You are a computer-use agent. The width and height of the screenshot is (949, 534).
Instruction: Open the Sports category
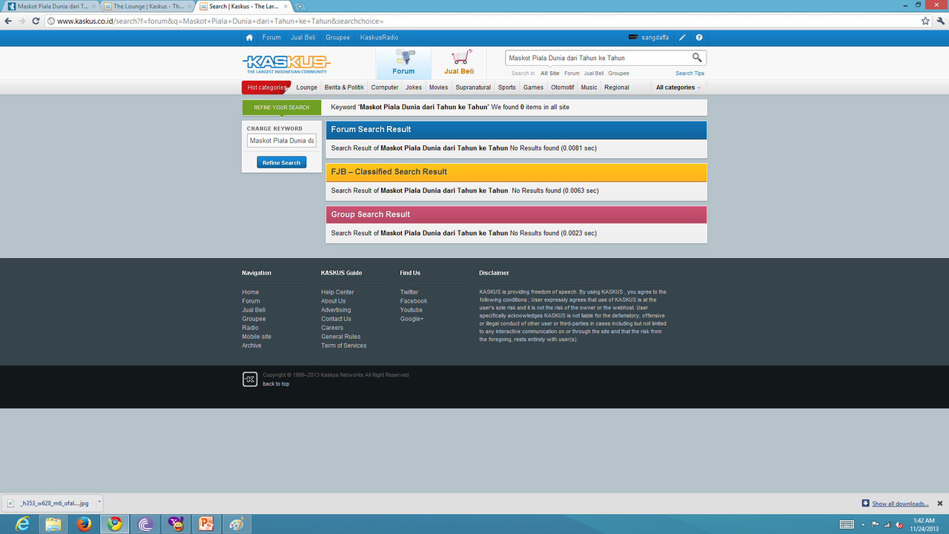click(x=507, y=88)
